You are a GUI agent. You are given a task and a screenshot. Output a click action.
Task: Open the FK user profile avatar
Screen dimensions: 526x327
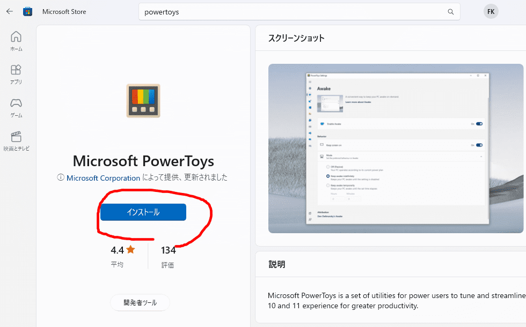[491, 12]
